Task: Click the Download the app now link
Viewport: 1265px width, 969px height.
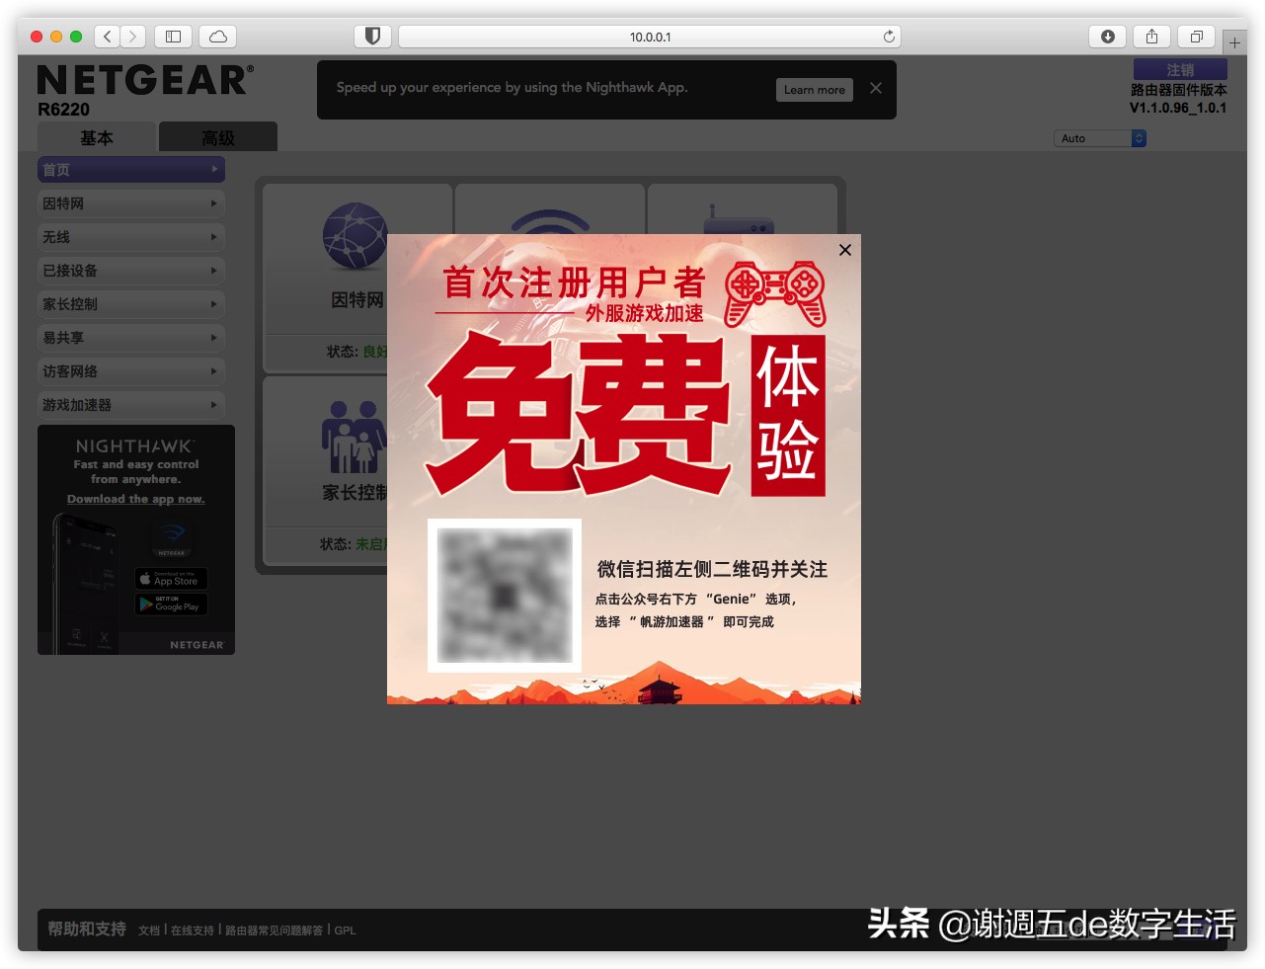Action: click(135, 499)
